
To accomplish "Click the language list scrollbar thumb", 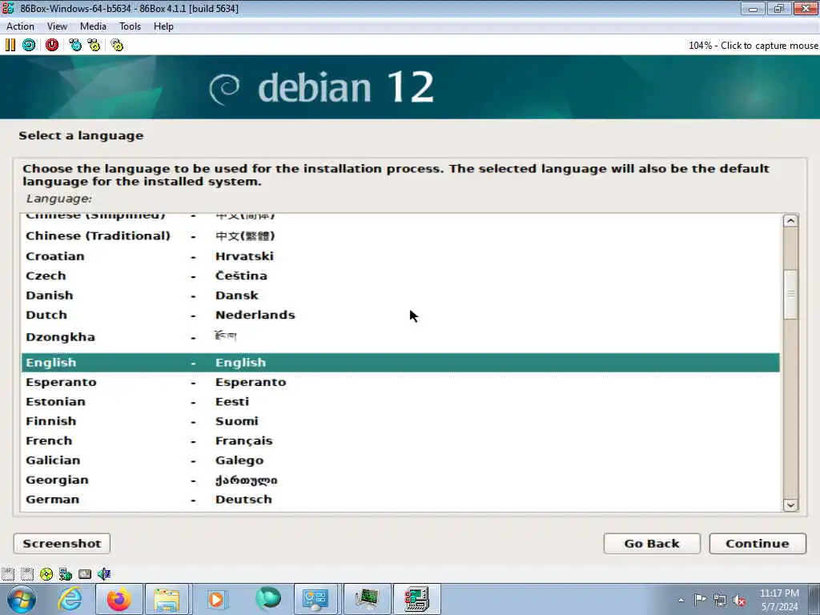I will pos(790,294).
